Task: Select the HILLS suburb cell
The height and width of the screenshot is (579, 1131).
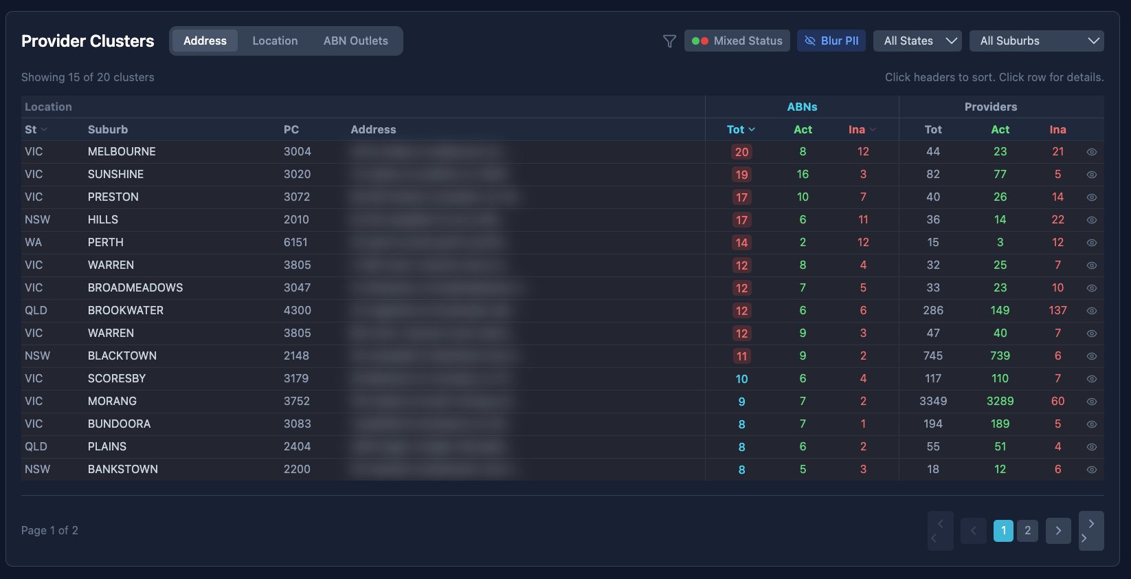Action: 103,219
